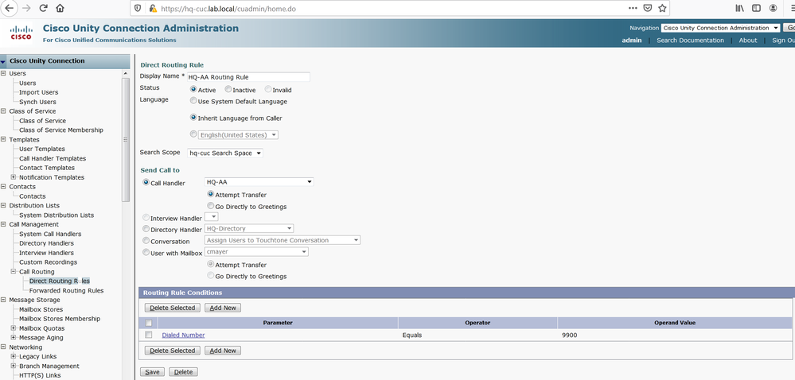
Task: Open Search Documentation in header
Action: [x=690, y=40]
